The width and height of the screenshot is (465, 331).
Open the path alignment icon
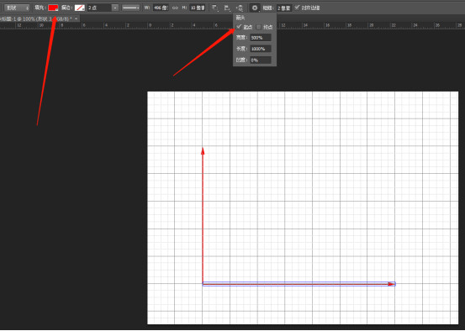click(x=227, y=8)
